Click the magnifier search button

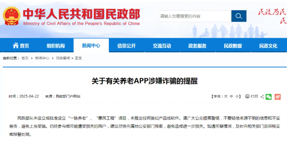[x=239, y=16]
